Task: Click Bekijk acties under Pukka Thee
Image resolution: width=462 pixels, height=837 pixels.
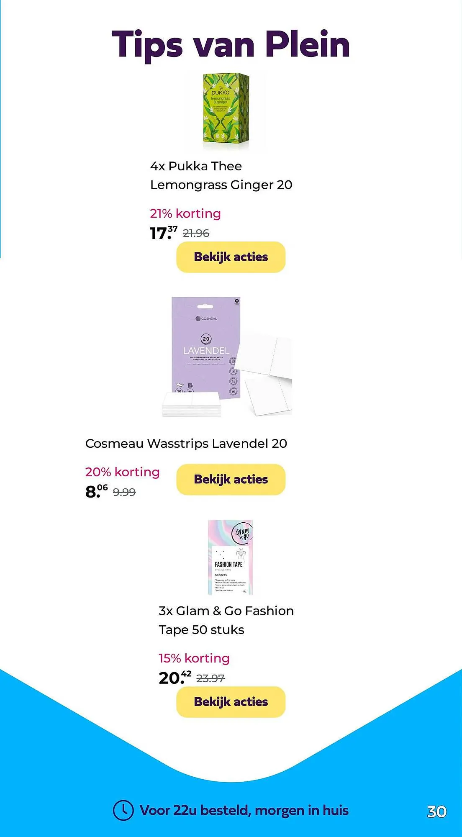Action: click(x=231, y=257)
